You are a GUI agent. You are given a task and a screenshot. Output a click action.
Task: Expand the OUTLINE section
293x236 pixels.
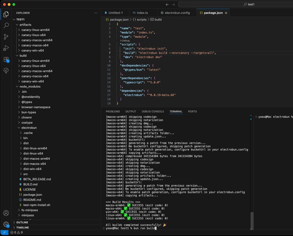pos(56,222)
